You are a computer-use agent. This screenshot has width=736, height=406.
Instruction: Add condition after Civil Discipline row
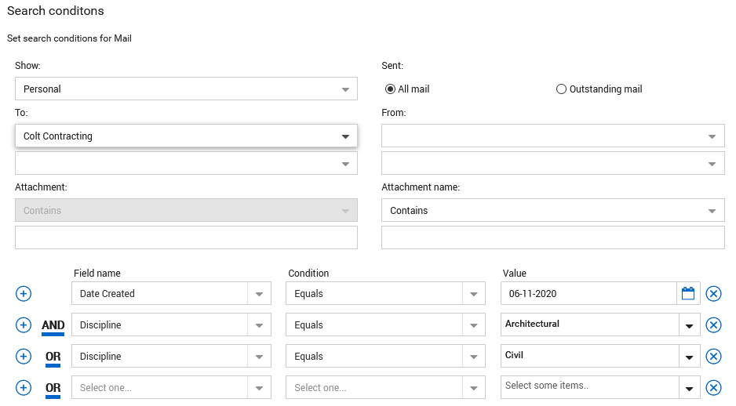tap(24, 357)
